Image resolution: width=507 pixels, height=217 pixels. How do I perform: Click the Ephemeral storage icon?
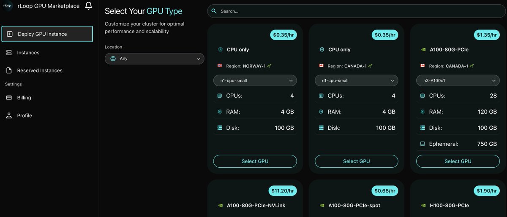pos(422,144)
